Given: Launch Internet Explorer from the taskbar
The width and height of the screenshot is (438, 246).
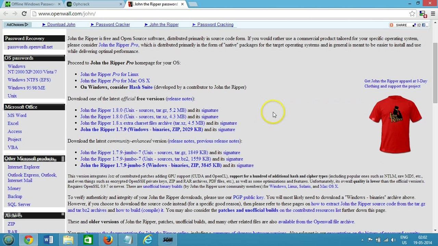Looking at the screenshot, I should (x=147, y=240).
